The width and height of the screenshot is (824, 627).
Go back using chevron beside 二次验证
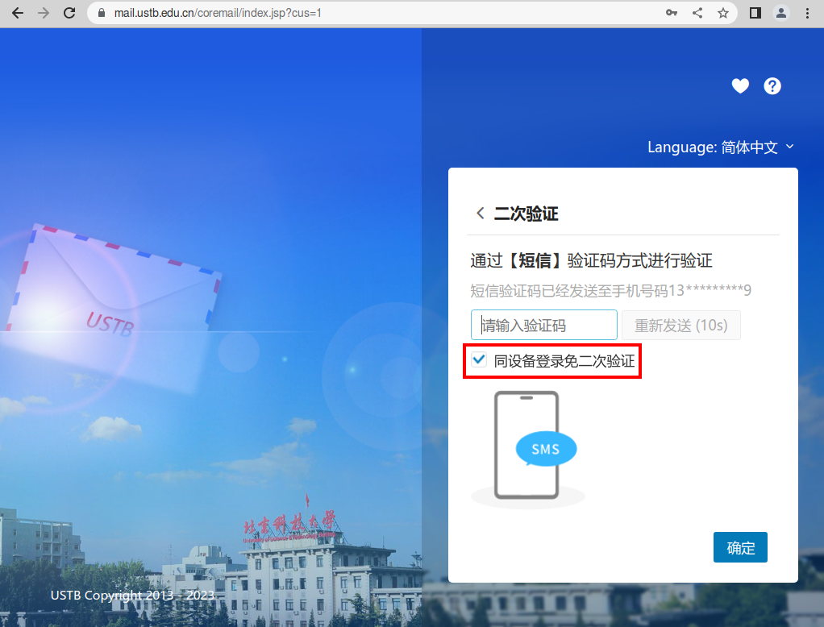pos(481,214)
